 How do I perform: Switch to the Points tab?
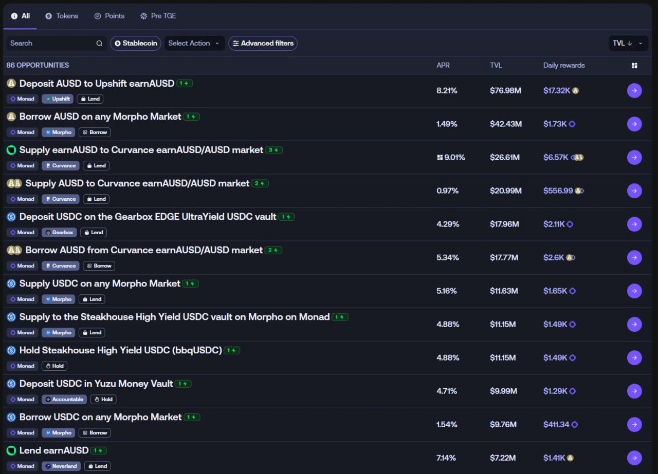109,16
